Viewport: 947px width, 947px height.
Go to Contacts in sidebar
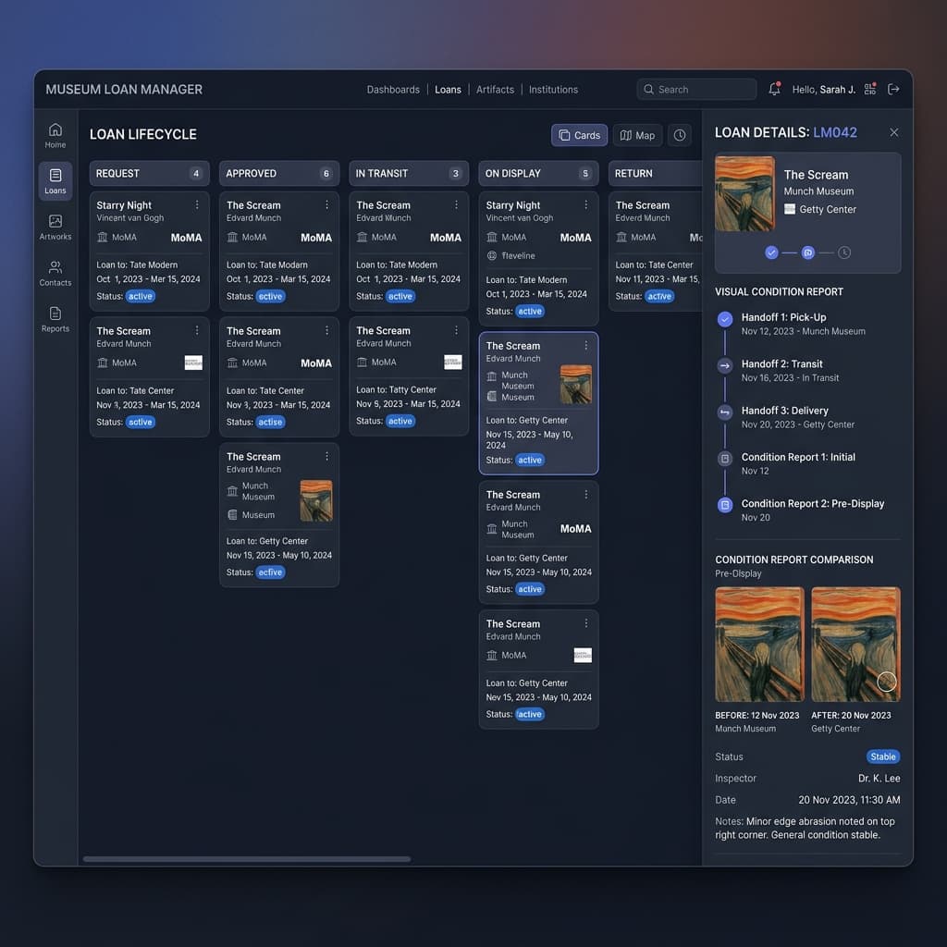pos(55,273)
